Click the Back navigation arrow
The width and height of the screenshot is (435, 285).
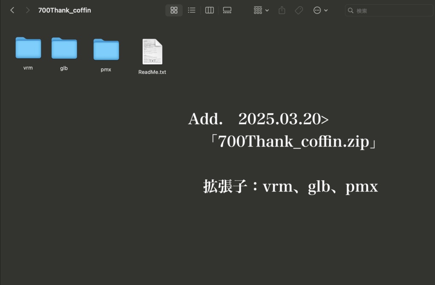coord(12,10)
